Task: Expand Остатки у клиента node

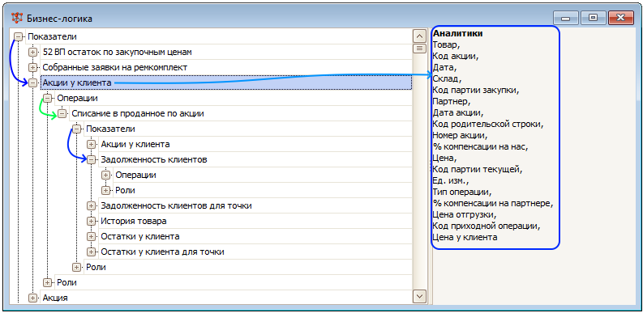Action: tap(91, 236)
